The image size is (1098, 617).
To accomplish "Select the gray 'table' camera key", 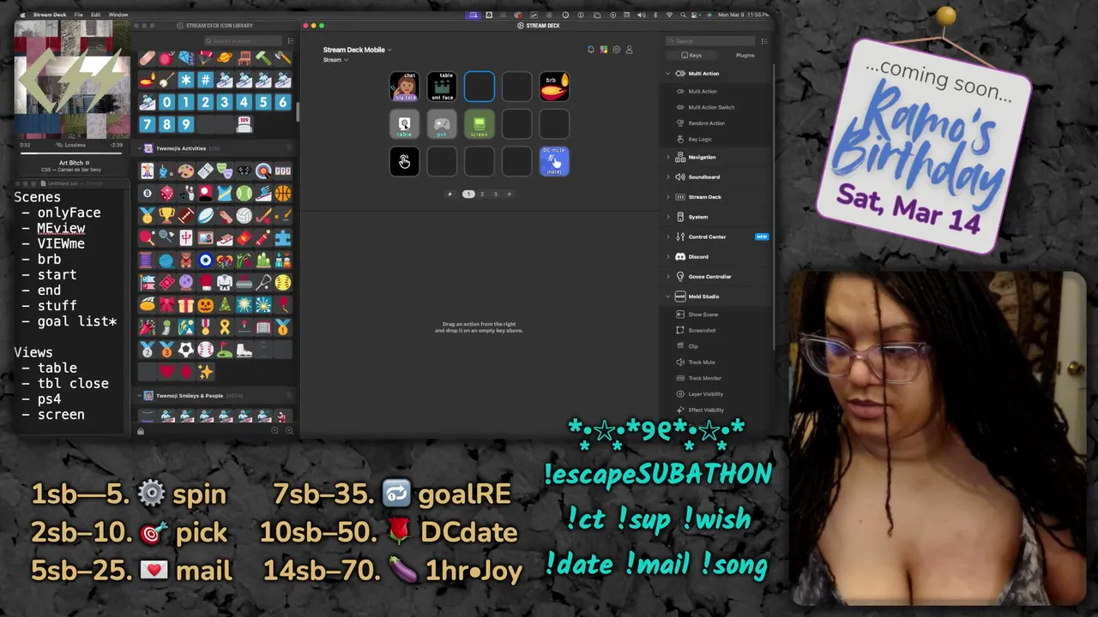I will pyautogui.click(x=404, y=124).
